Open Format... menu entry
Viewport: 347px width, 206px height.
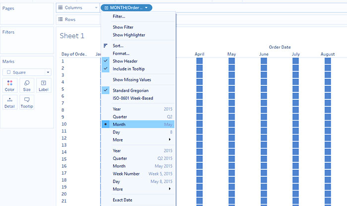138,54
